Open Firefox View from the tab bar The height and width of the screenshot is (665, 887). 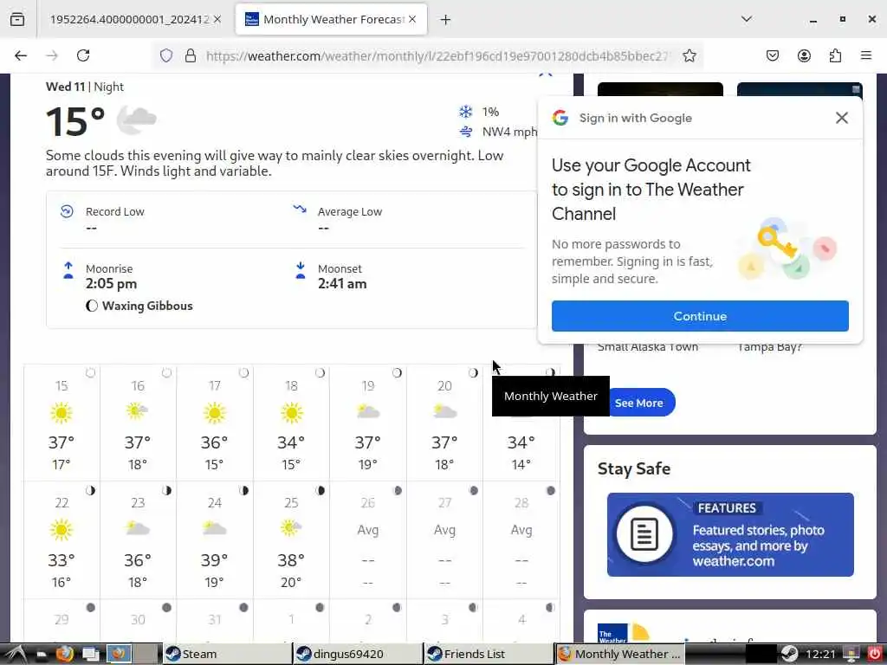[17, 20]
